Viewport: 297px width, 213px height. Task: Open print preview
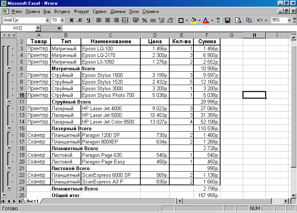tap(238, 20)
